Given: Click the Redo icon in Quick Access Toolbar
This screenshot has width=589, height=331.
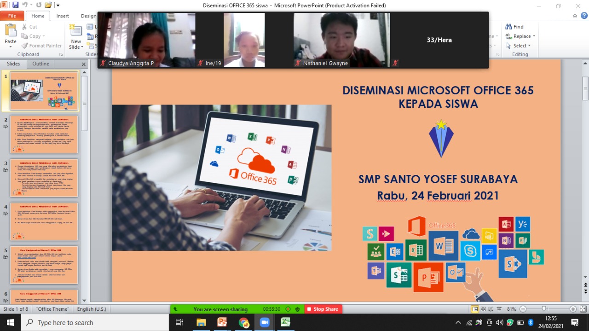Looking at the screenshot, I should (39, 5).
